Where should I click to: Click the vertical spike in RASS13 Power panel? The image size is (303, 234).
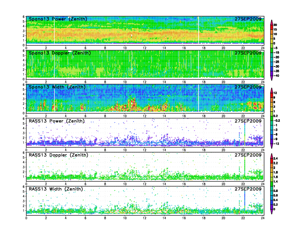coord(244,133)
